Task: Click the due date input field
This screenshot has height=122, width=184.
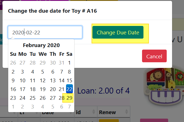Action: (45, 32)
